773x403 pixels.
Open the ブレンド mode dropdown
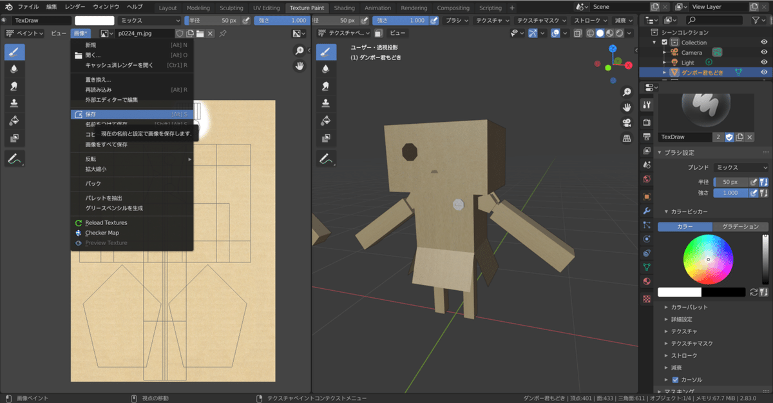tap(741, 168)
